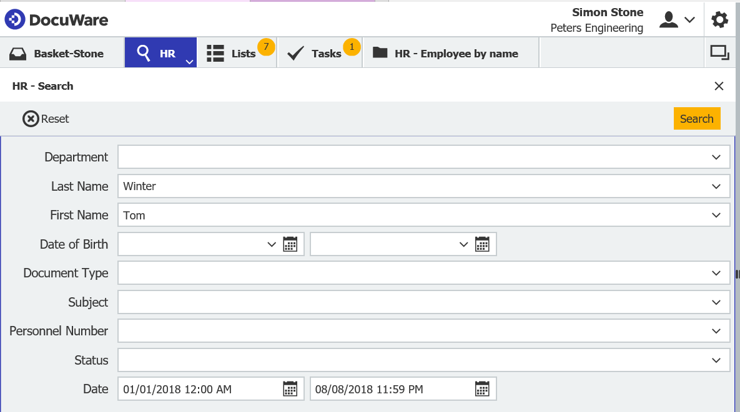The width and height of the screenshot is (740, 412).
Task: Click the Search button
Action: click(x=697, y=118)
